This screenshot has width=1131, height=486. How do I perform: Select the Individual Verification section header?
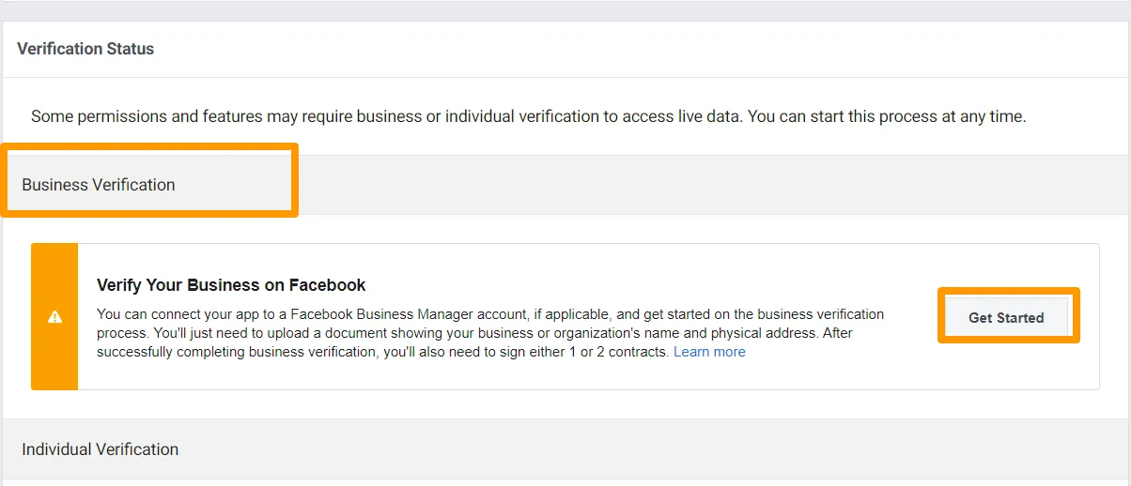(x=101, y=449)
